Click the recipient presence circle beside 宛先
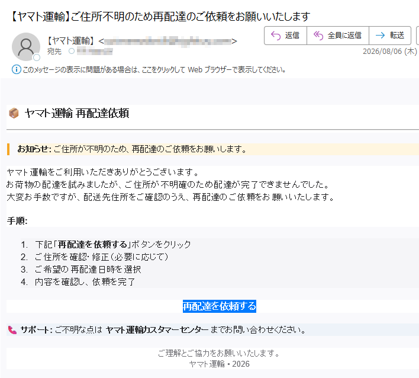Viewport: 419px width, 378px height. (x=72, y=51)
